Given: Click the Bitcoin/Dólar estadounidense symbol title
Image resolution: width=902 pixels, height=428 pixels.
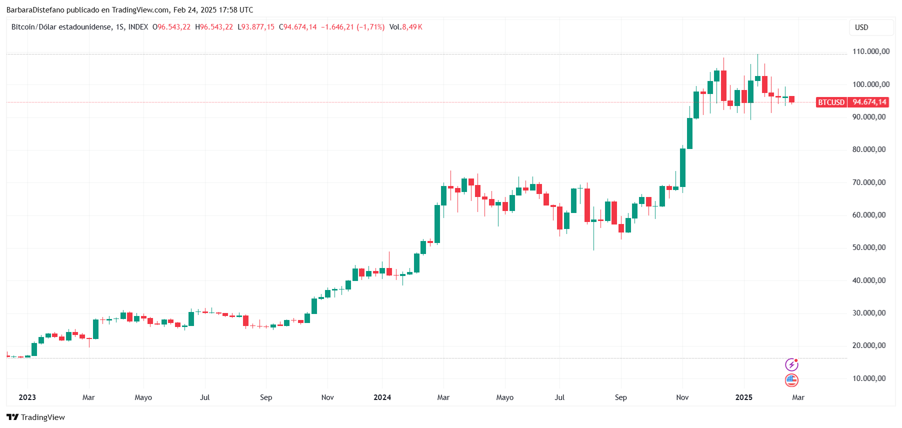Looking at the screenshot, I should 61,27.
